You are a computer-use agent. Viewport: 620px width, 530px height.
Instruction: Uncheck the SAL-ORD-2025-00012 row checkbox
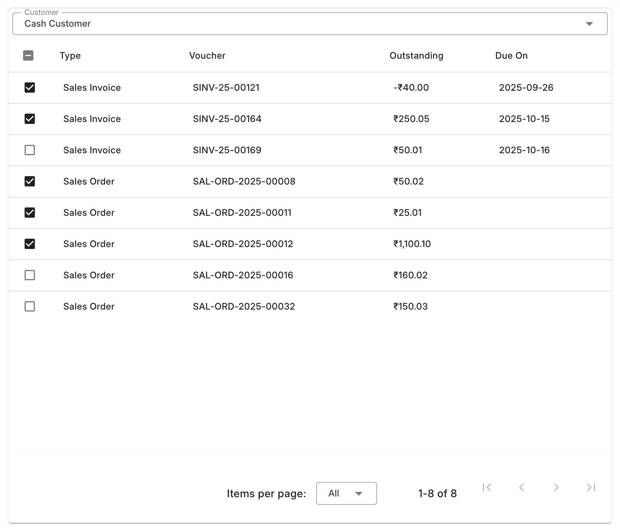tap(30, 244)
